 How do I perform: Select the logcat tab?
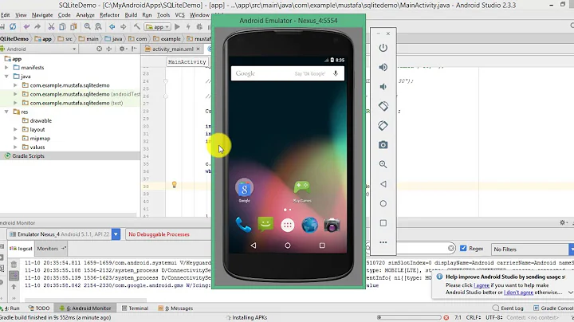click(x=21, y=249)
